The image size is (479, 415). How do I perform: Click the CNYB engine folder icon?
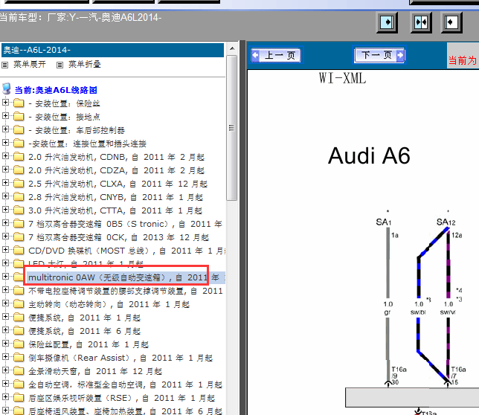(x=19, y=197)
